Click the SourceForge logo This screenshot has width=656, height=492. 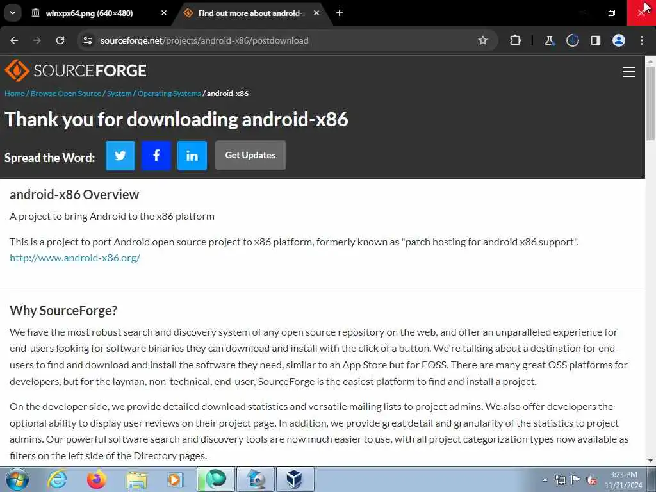coord(76,70)
